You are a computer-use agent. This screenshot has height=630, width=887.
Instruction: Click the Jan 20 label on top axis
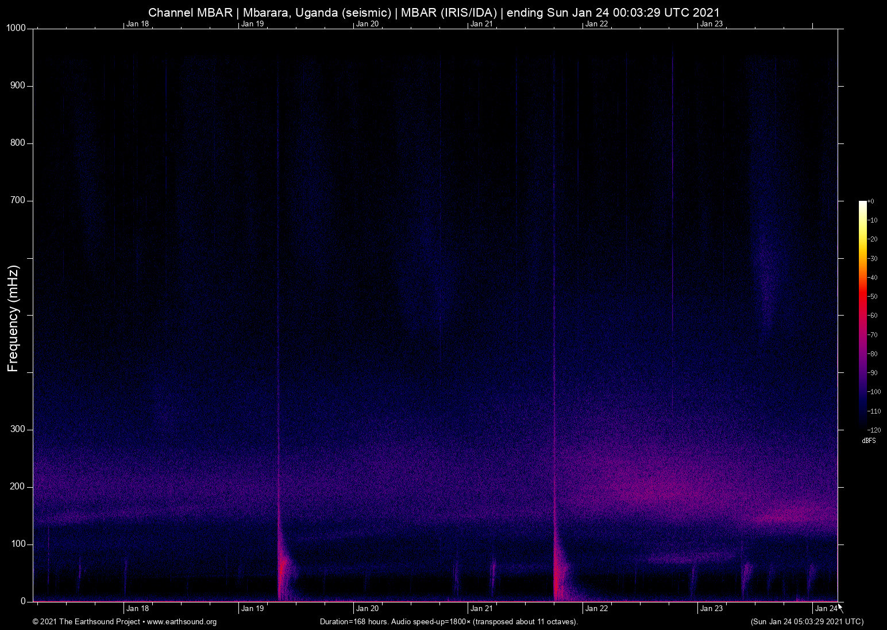[x=367, y=24]
